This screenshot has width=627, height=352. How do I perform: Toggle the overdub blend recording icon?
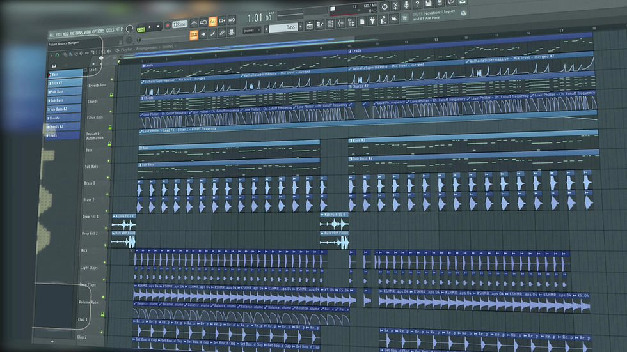pos(223,20)
